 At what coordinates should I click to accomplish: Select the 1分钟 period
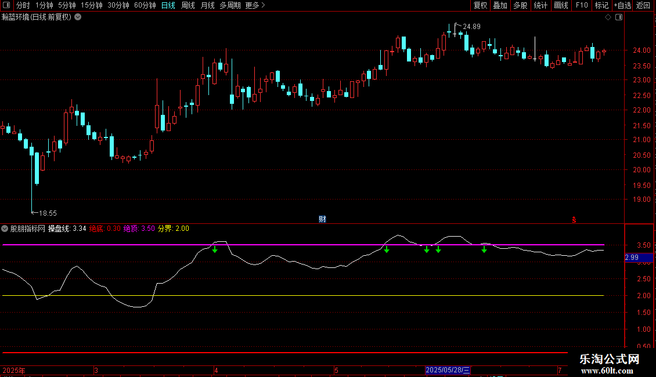[44, 5]
